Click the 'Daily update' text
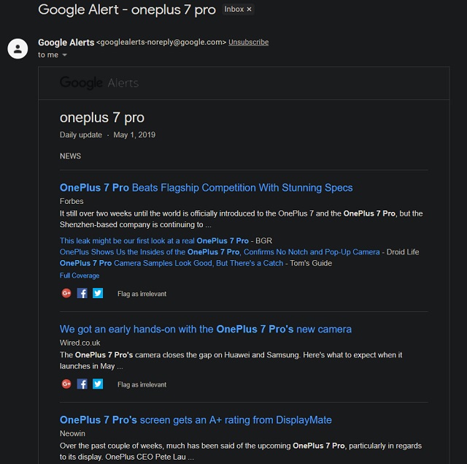The height and width of the screenshot is (464, 467). pyautogui.click(x=81, y=134)
